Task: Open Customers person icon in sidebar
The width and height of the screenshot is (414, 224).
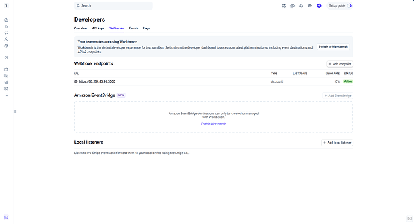Action: pos(7,40)
